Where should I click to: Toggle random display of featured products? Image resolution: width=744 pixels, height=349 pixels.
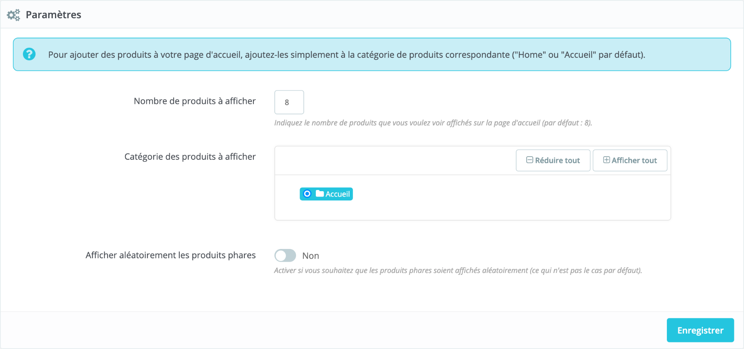285,256
